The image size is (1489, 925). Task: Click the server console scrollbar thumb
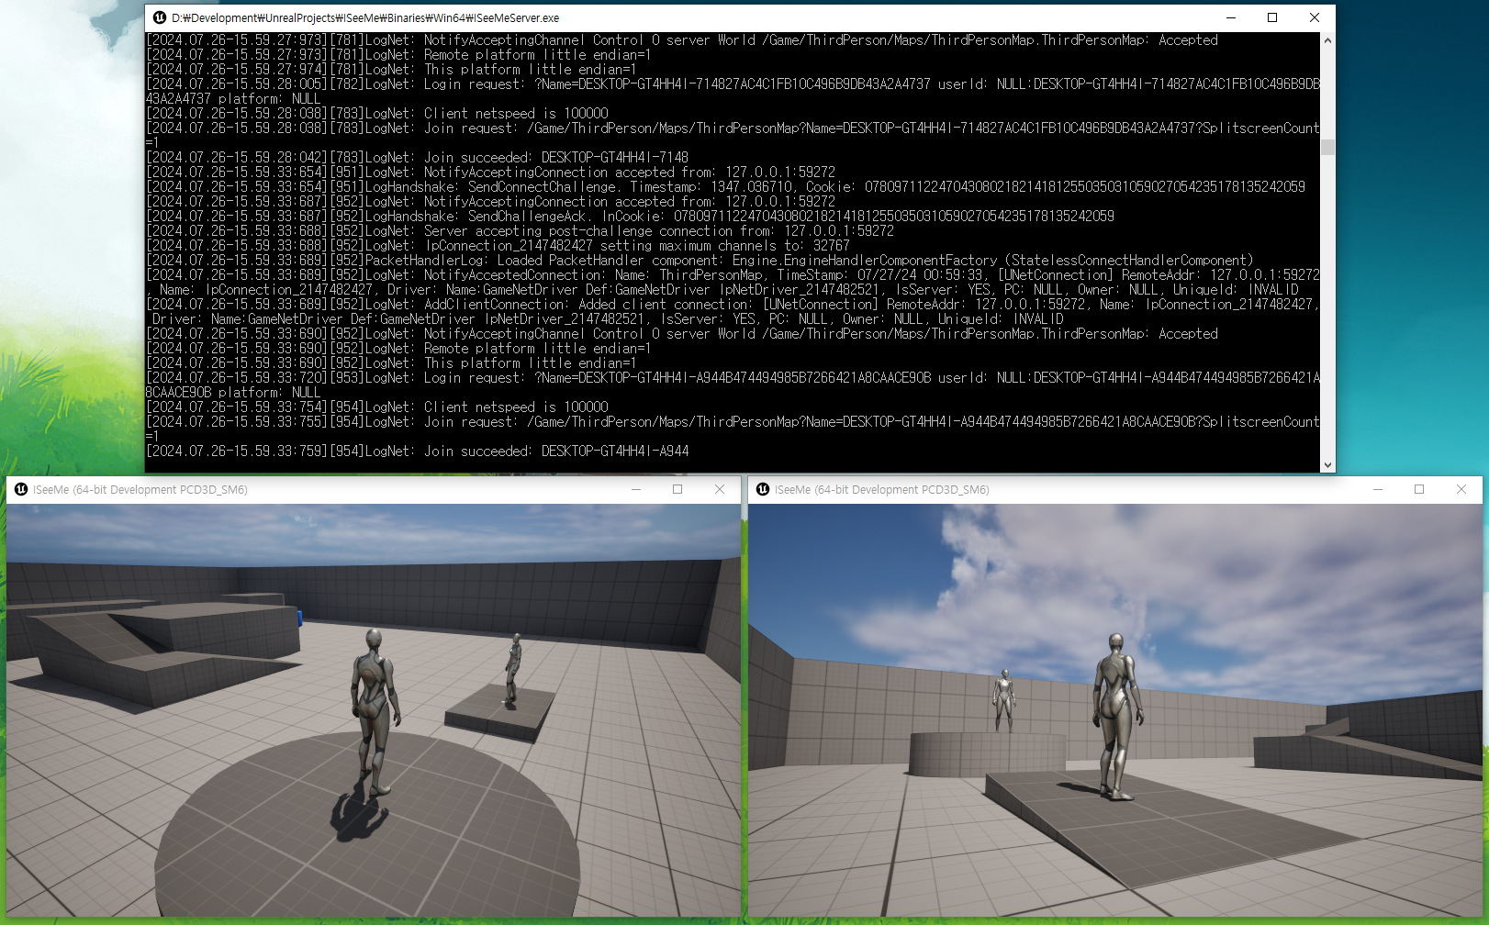click(x=1327, y=147)
